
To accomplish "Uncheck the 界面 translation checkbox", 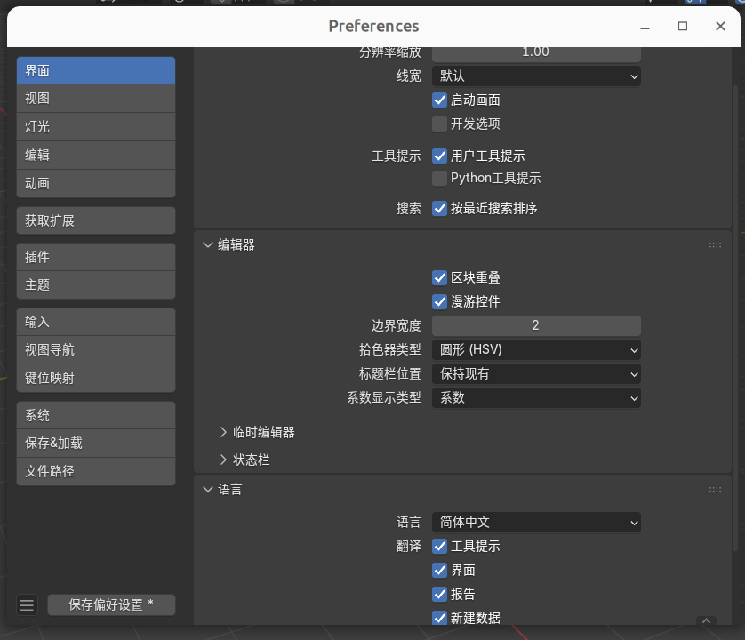I will tap(439, 570).
